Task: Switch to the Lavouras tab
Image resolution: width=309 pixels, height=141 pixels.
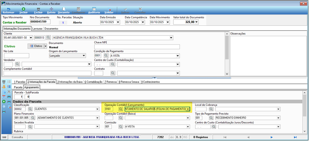Action: [x=37, y=28]
